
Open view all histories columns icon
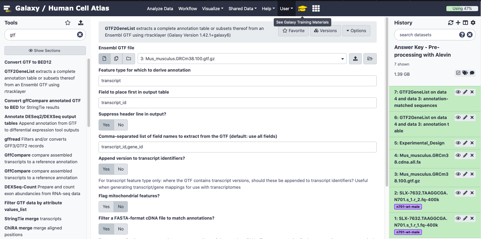[x=465, y=23]
